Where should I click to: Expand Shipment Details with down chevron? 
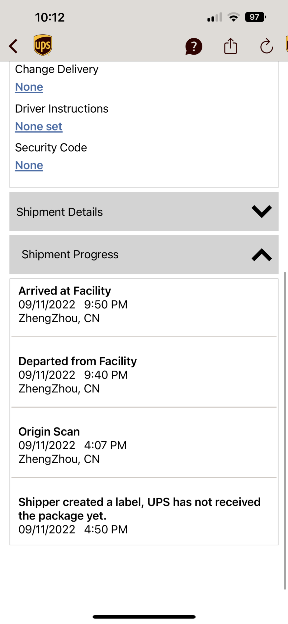click(262, 212)
